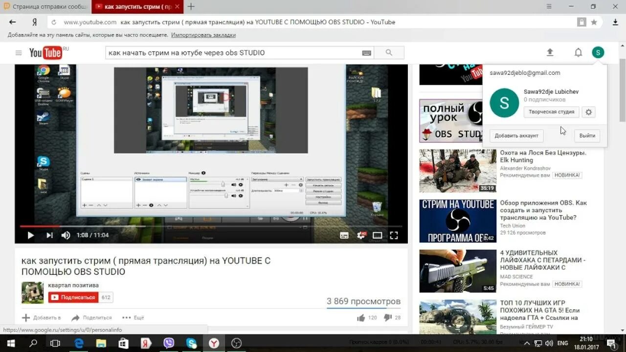
Task: Open a new browser tab with plus
Action: [191, 7]
